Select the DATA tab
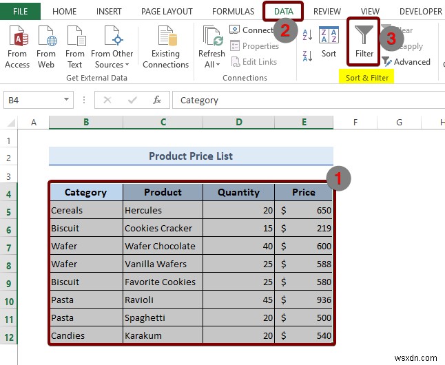445x365 pixels. tap(284, 12)
